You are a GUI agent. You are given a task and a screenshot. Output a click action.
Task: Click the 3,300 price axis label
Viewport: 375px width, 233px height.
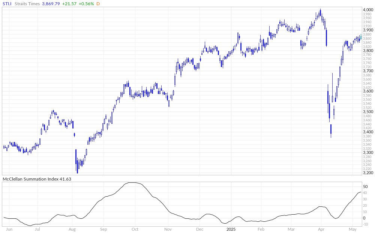click(368, 152)
